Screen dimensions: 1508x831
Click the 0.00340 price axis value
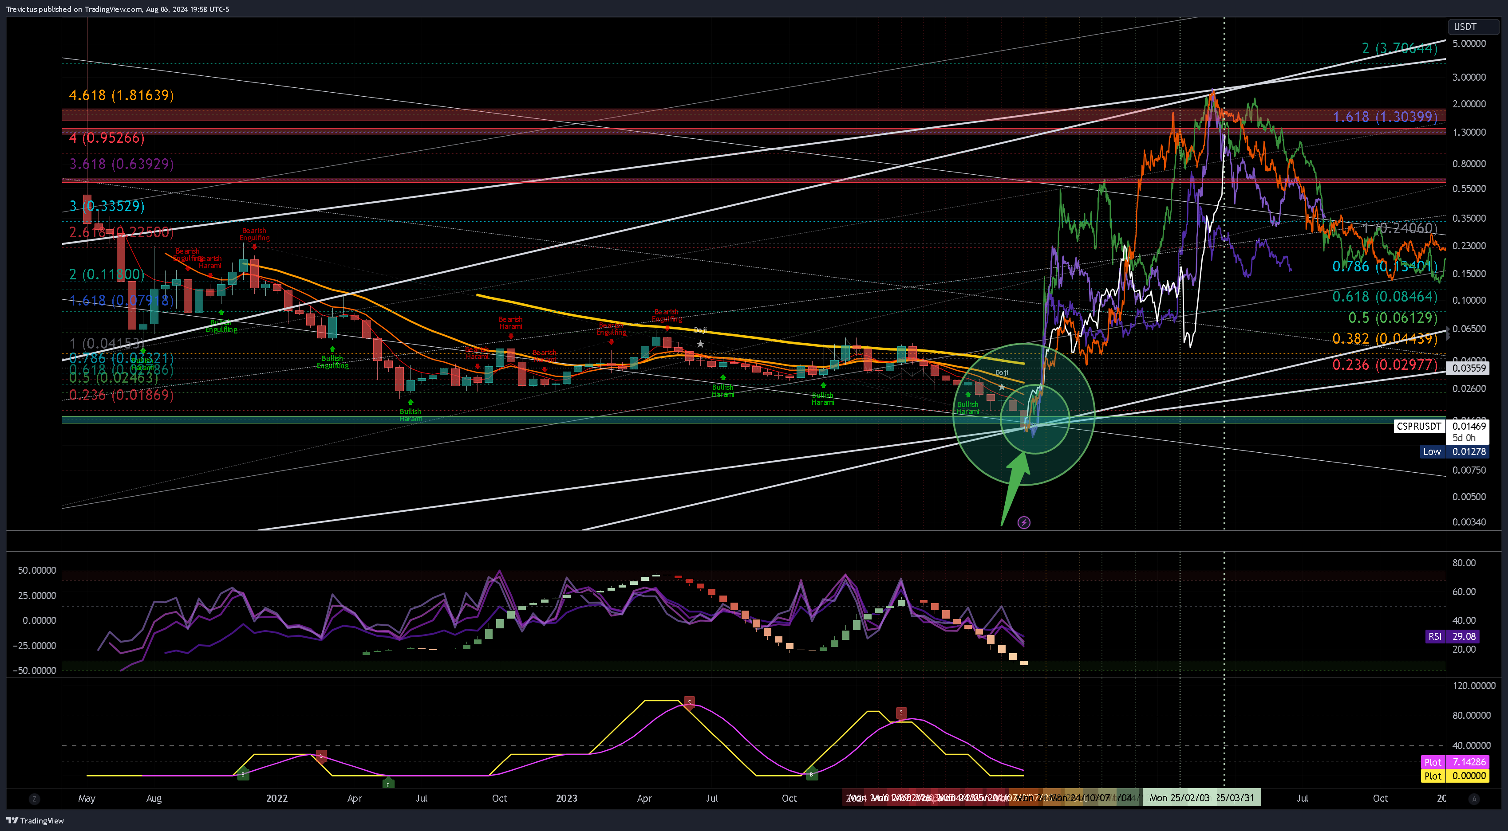(1469, 522)
